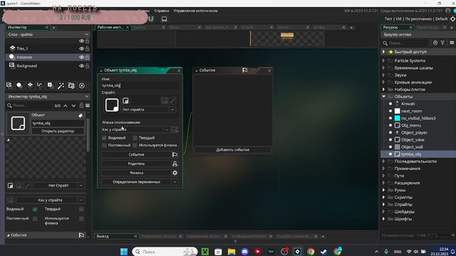Open sprite selection menu beside Нет спрайта
456x256 pixels.
tap(172, 110)
